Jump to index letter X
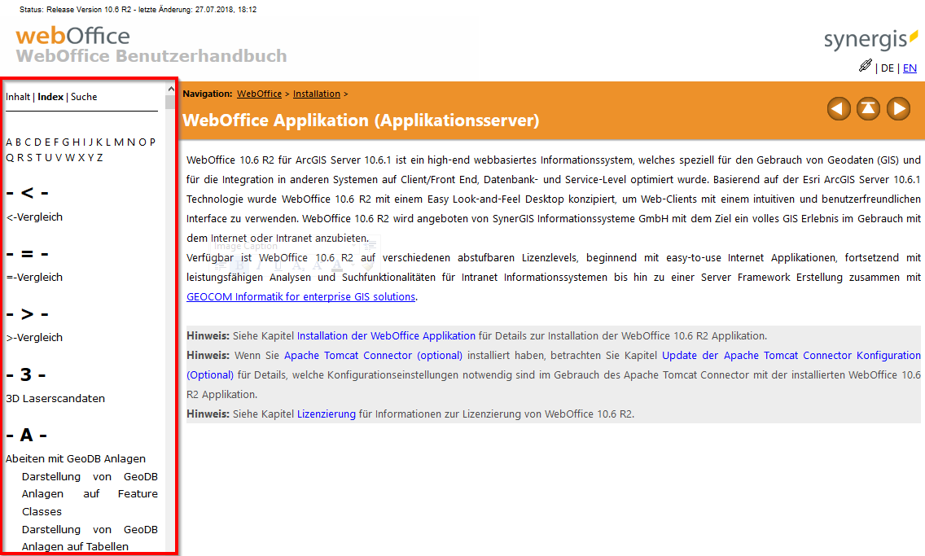The height and width of the screenshot is (556, 925). [x=81, y=157]
